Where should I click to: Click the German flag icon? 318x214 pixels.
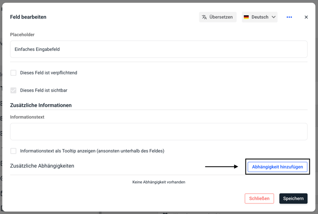(x=246, y=17)
